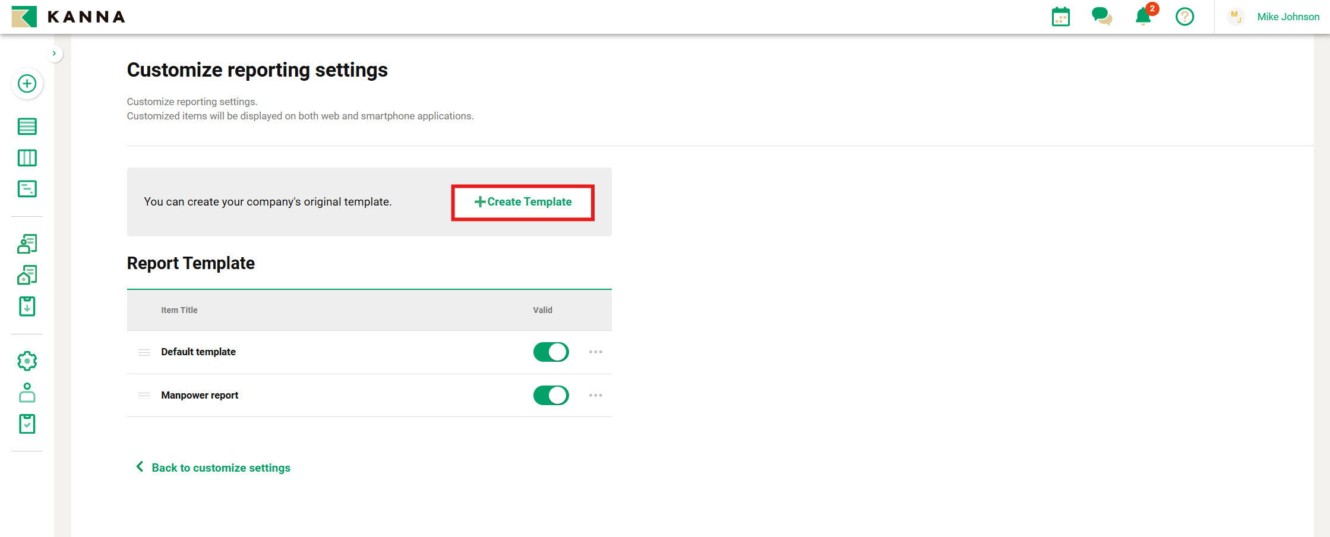Open Mike Johnson user menu
Viewport: 1330px width, 537px height.
[1287, 17]
